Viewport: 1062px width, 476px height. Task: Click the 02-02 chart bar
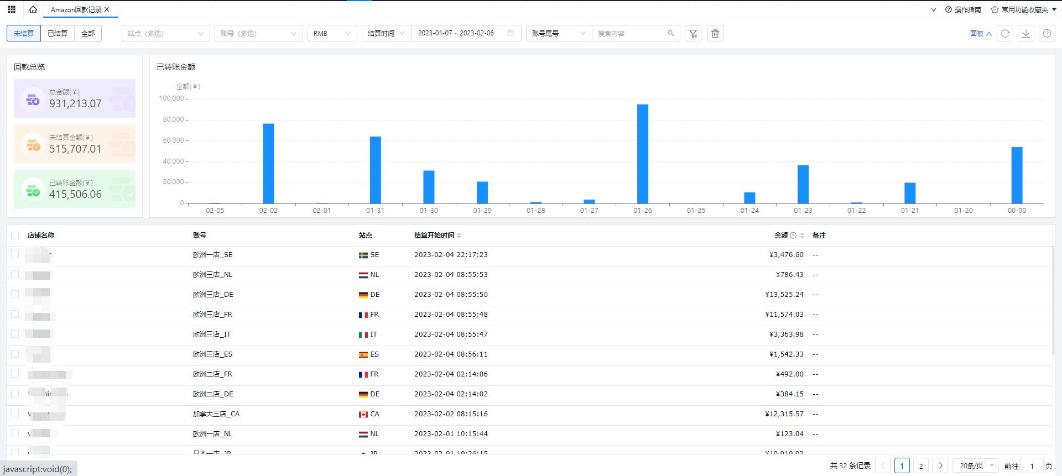coord(268,164)
